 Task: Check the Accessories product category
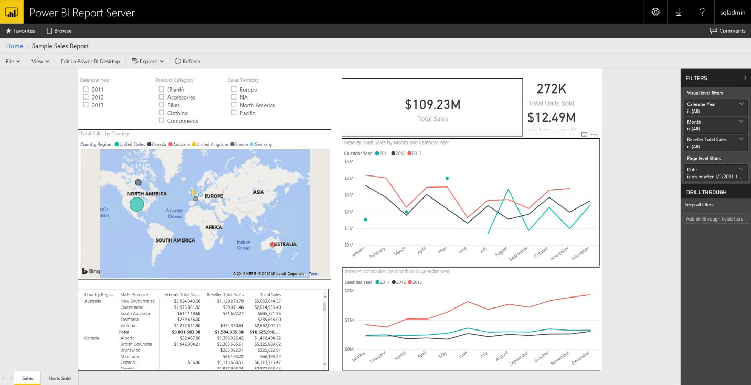click(162, 97)
